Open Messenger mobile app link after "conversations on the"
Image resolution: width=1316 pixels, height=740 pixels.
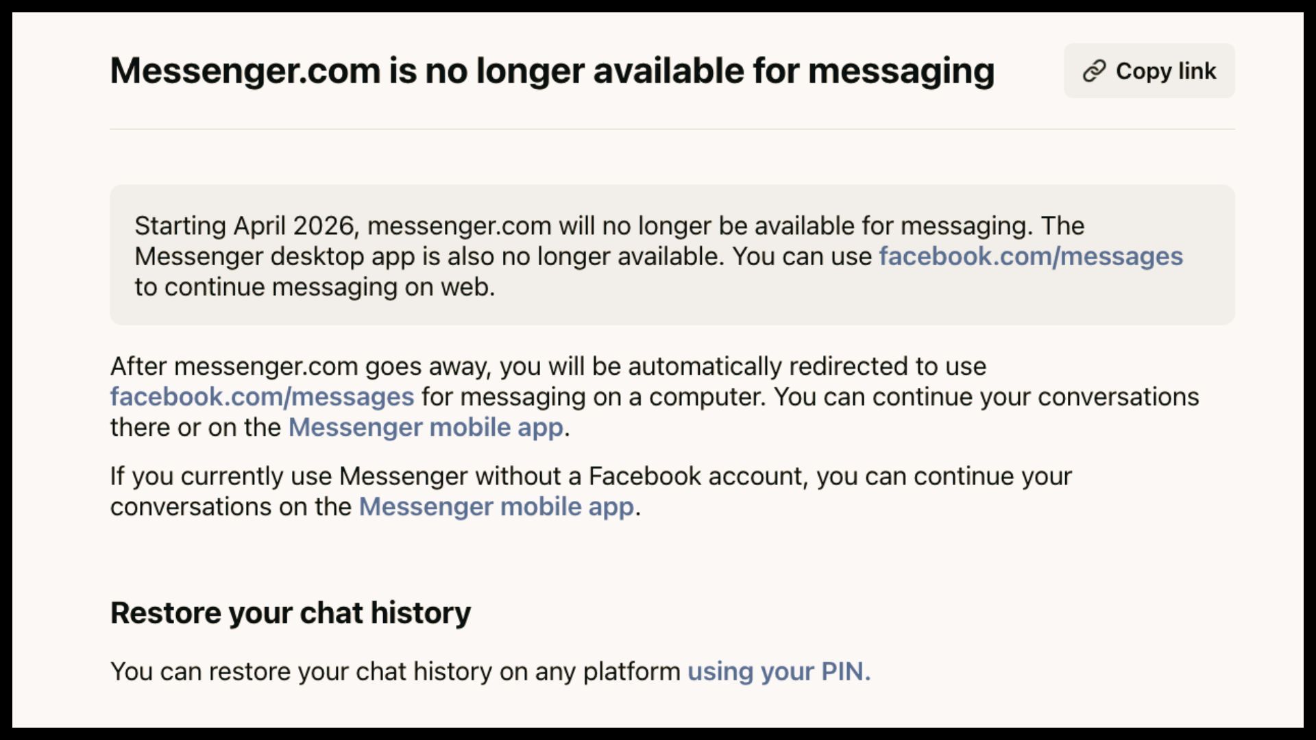[x=496, y=507]
